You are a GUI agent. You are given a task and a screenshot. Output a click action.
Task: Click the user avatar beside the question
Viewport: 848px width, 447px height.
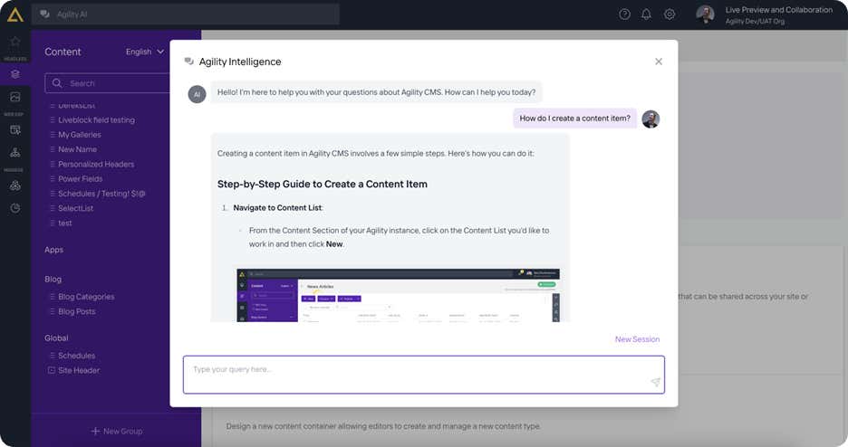point(650,119)
